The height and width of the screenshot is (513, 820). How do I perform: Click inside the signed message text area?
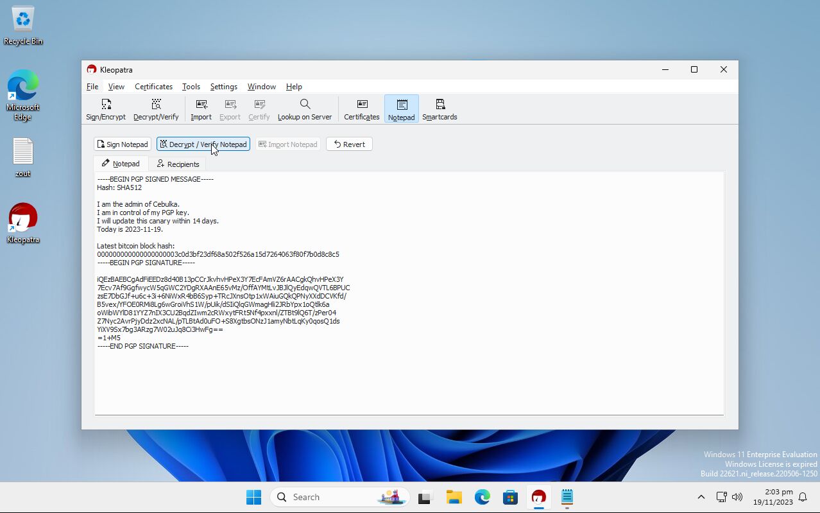[x=409, y=379]
